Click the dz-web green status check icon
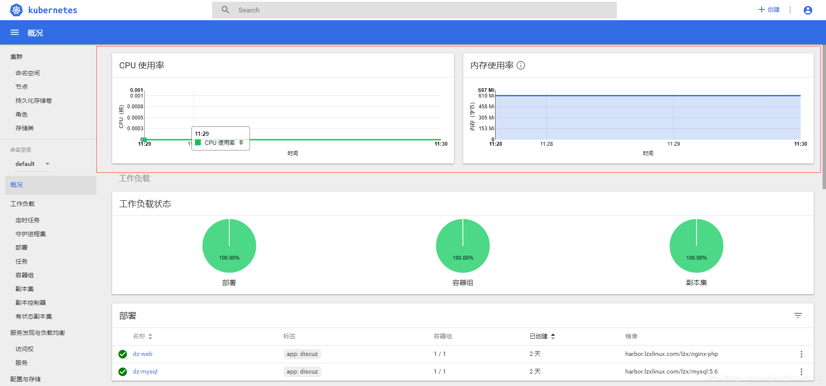 click(x=123, y=354)
